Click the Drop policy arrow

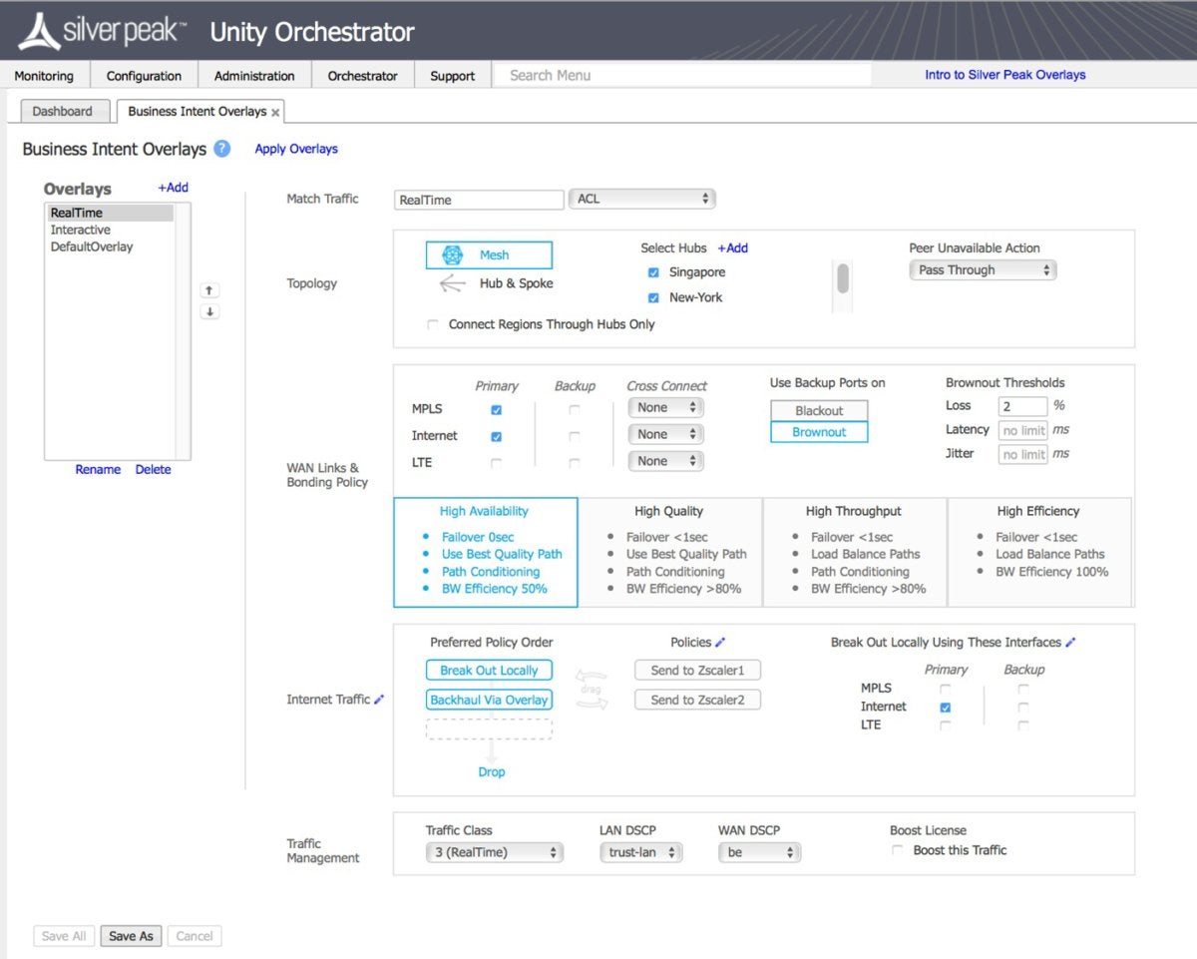click(x=490, y=750)
